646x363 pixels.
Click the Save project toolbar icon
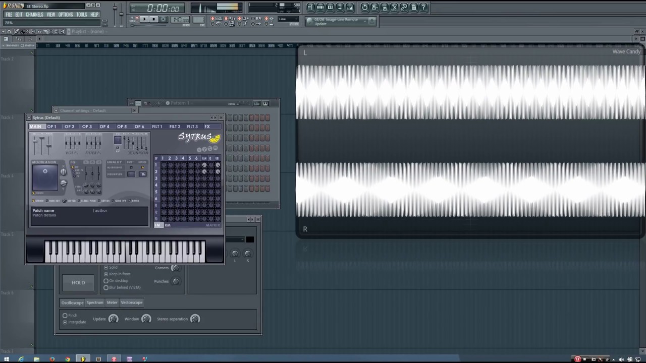[x=375, y=7]
